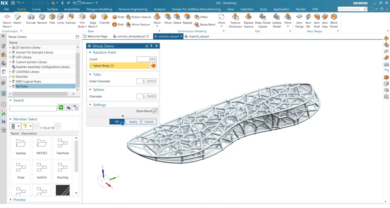Select the Chamfer tool
The height and width of the screenshot is (208, 390).
(x=104, y=19)
